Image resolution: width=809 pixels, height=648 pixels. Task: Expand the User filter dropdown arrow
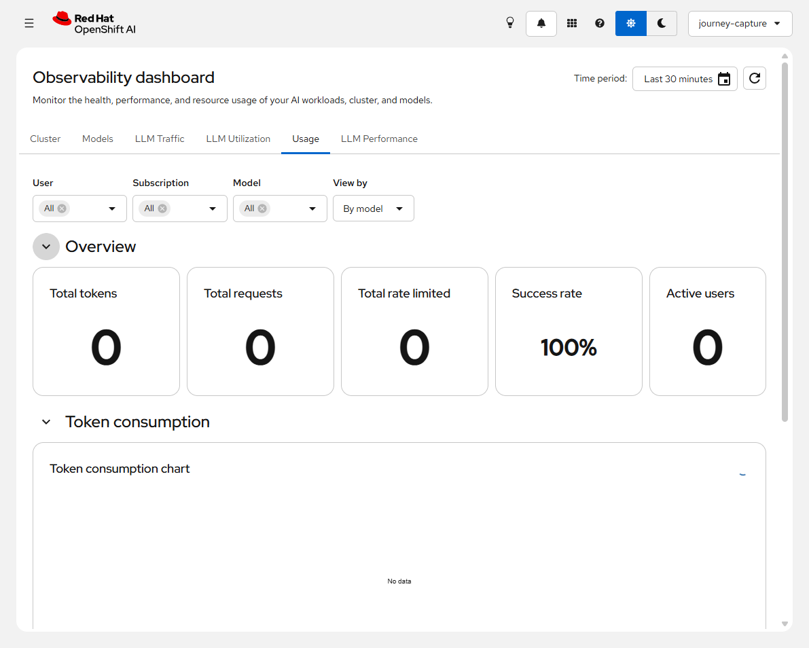tap(112, 209)
